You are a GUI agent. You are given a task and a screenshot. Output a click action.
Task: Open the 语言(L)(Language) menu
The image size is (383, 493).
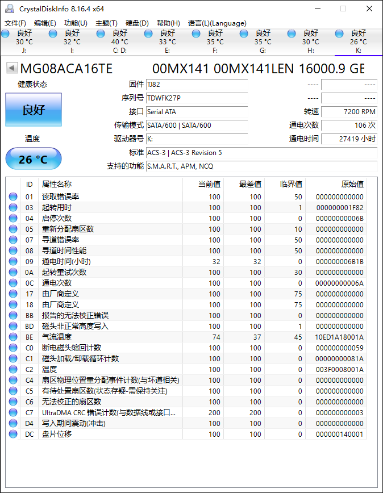[217, 23]
